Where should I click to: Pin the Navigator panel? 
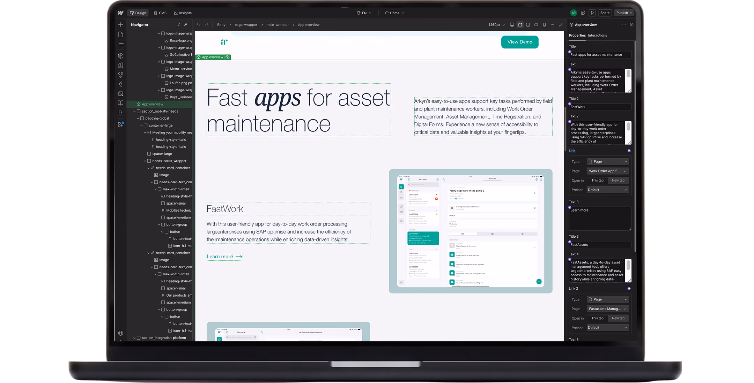186,25
